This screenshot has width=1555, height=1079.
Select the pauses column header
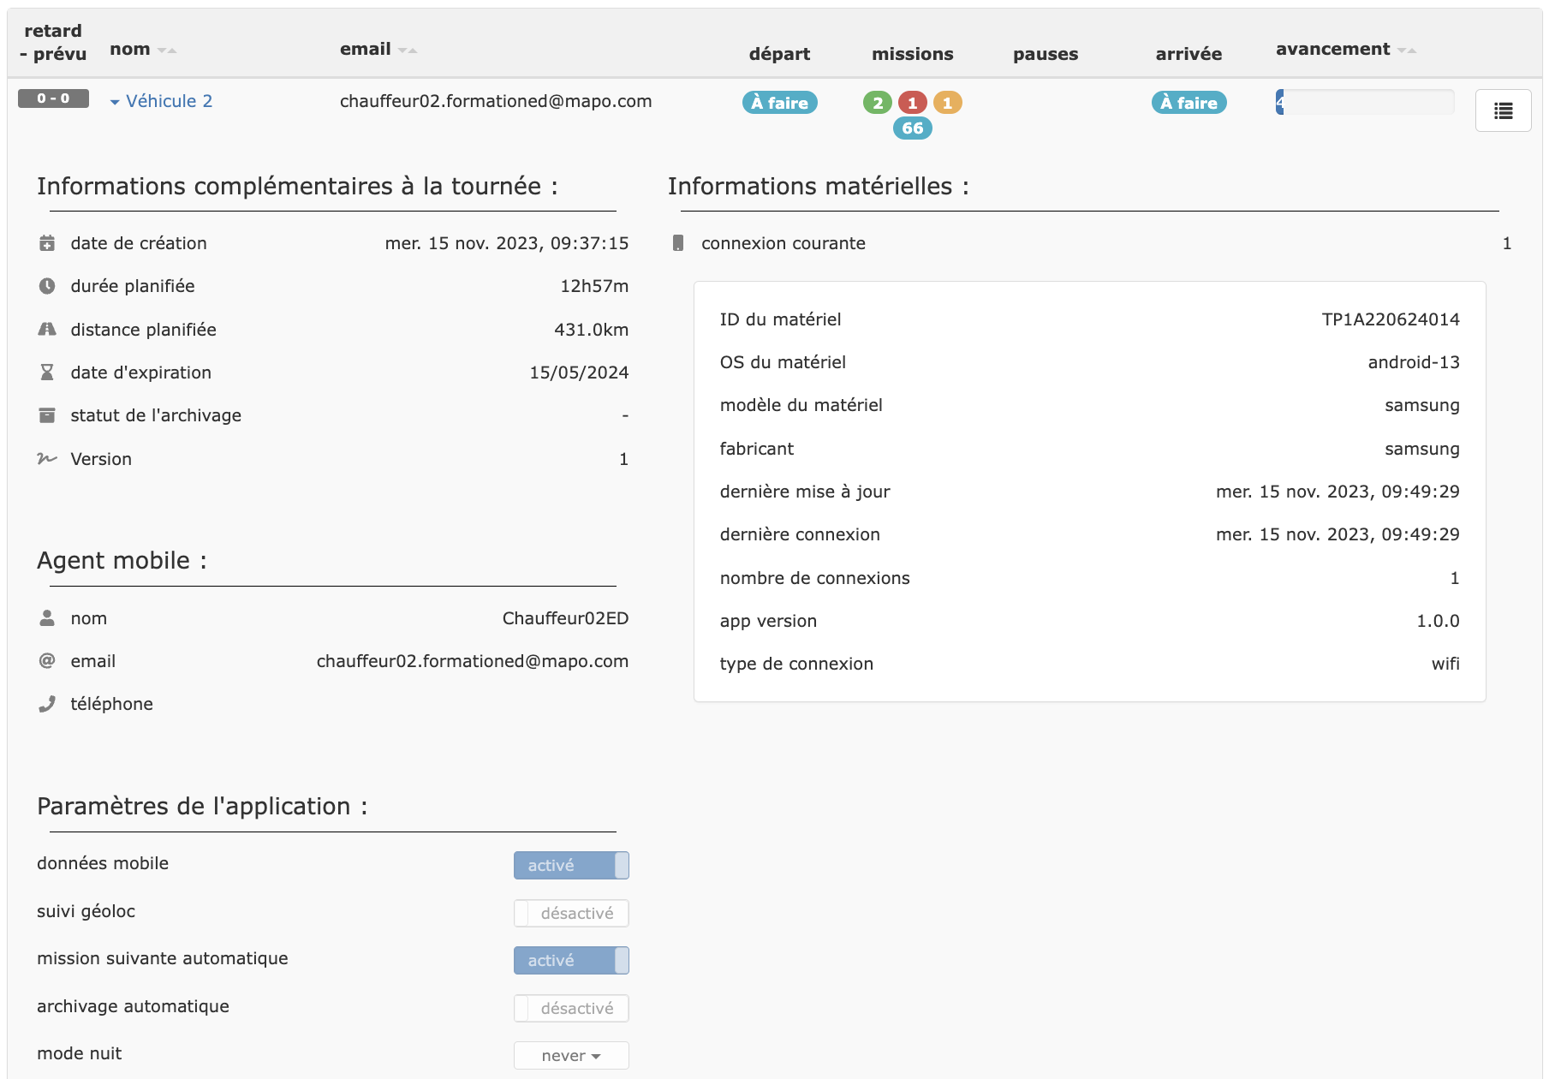click(1045, 53)
